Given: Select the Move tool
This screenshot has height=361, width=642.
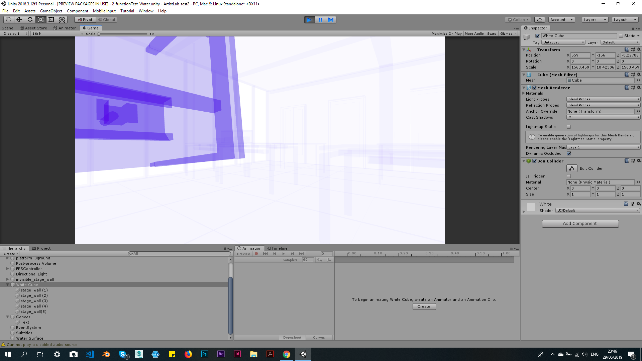Looking at the screenshot, I should (x=19, y=20).
